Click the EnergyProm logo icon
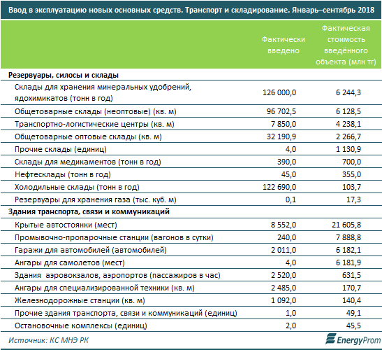This screenshot has width=382, height=350. click(331, 339)
